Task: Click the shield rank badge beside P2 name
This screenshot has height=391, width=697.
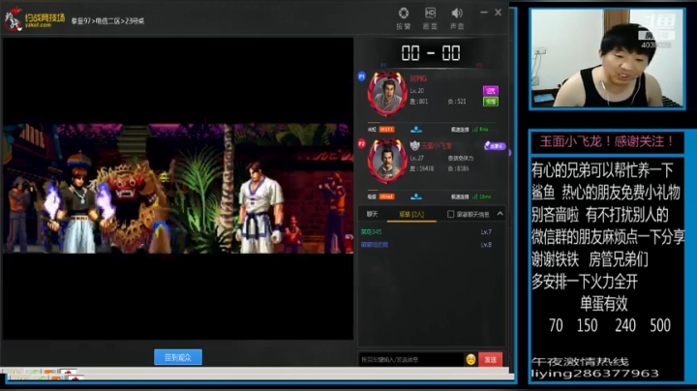Action: [x=414, y=145]
